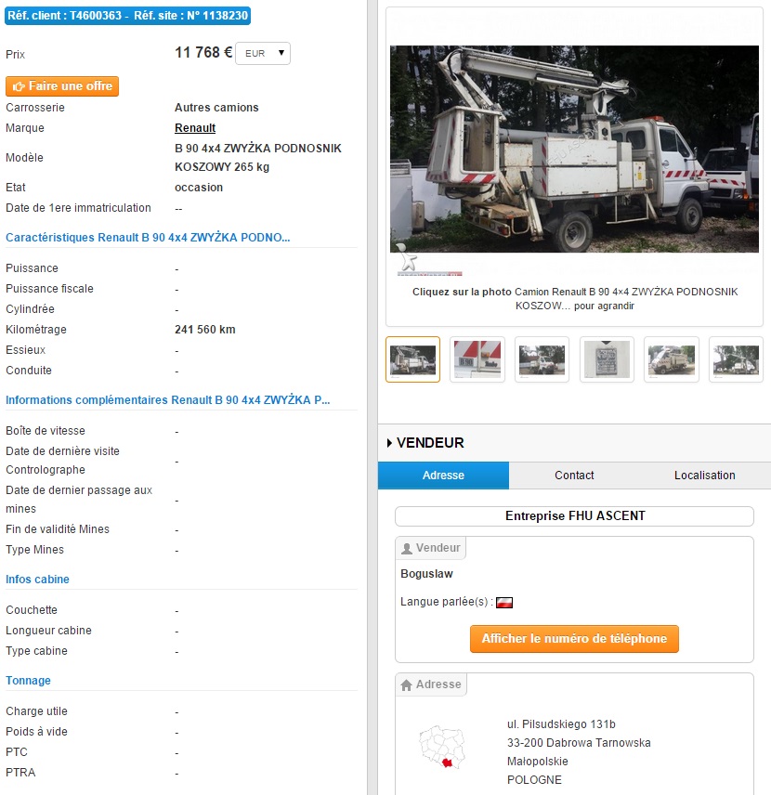Enlarge the main crane truck photo

(574, 149)
